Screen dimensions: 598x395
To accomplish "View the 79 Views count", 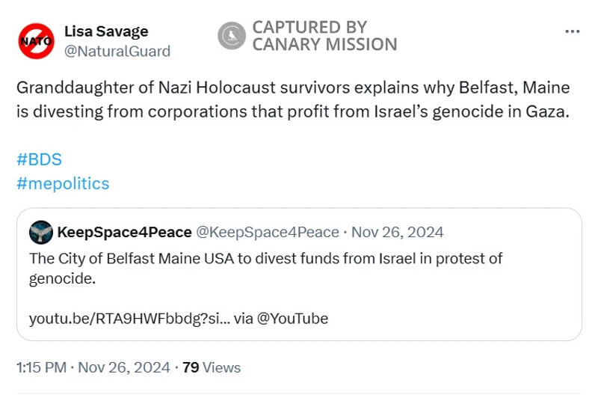I will [212, 367].
